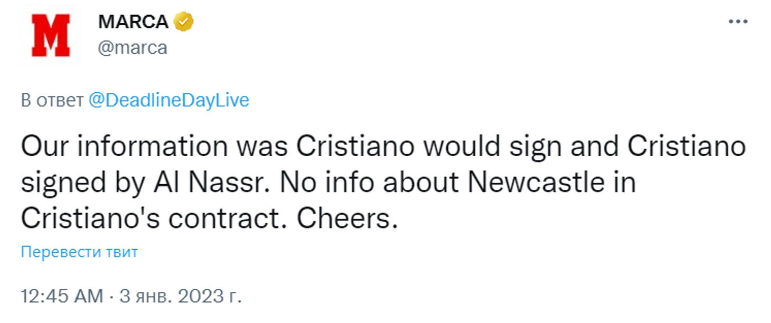The width and height of the screenshot is (771, 323).
Task: Click the Перевести твит translate link
Action: point(79,252)
